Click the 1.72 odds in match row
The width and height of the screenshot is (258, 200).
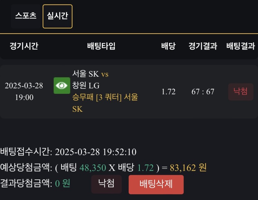tap(168, 92)
